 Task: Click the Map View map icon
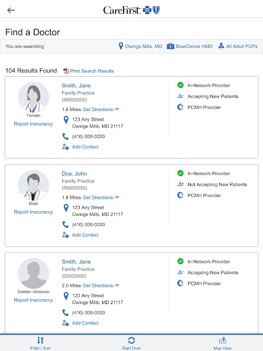223,340
